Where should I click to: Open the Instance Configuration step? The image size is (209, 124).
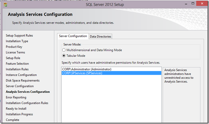[x=21, y=75]
